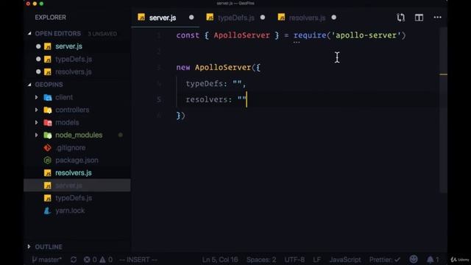Click the -- INSERT -- vim mode indicator
The height and width of the screenshot is (265, 471).
pos(138,260)
